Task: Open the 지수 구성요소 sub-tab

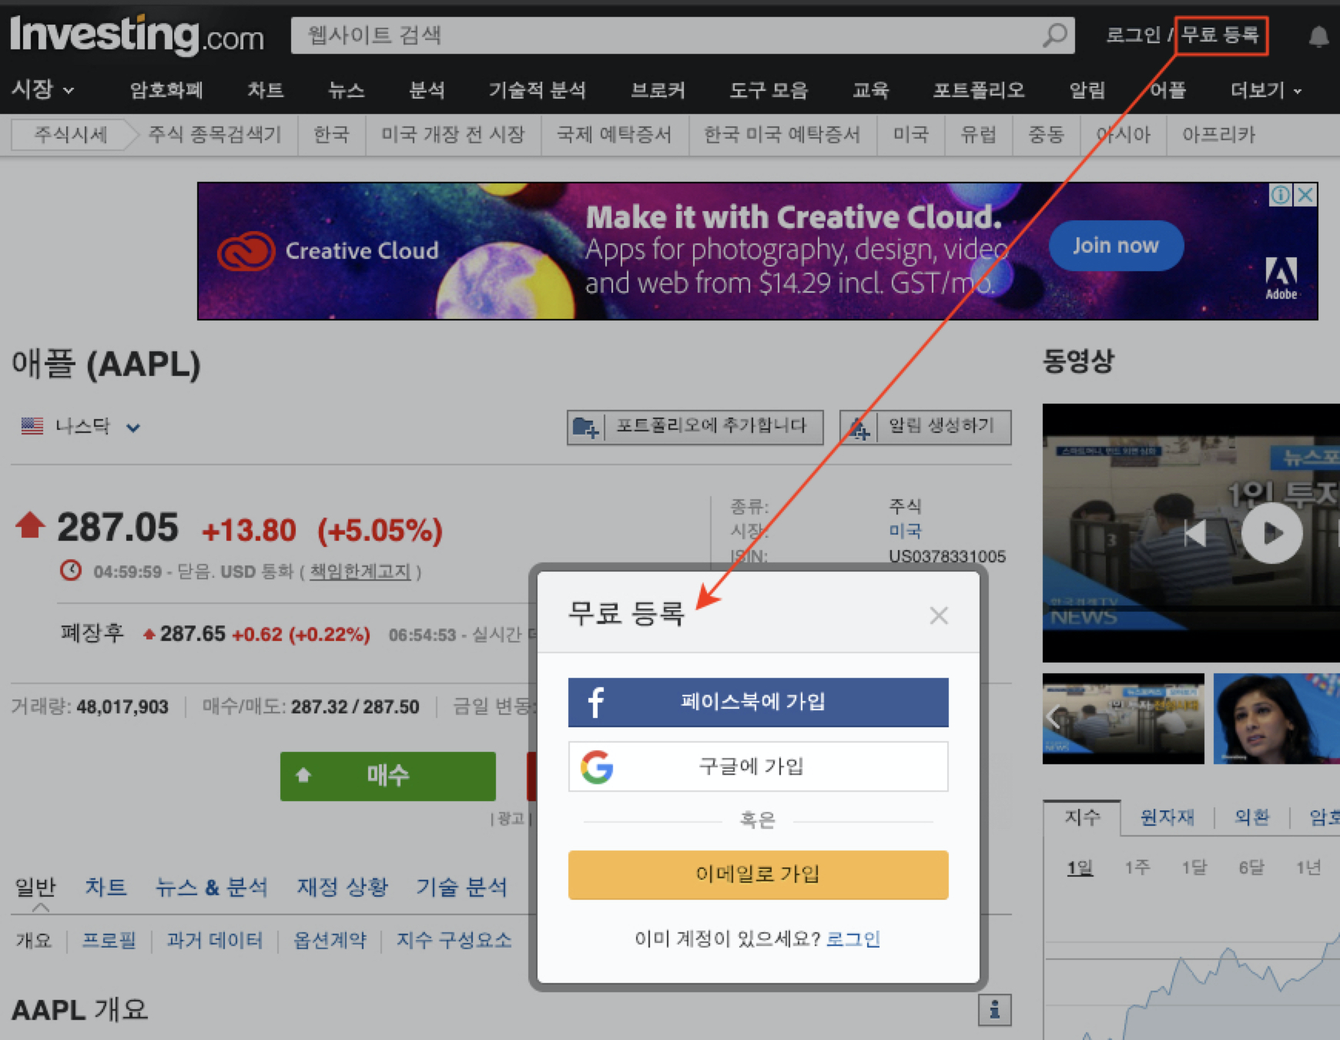Action: pos(454,940)
